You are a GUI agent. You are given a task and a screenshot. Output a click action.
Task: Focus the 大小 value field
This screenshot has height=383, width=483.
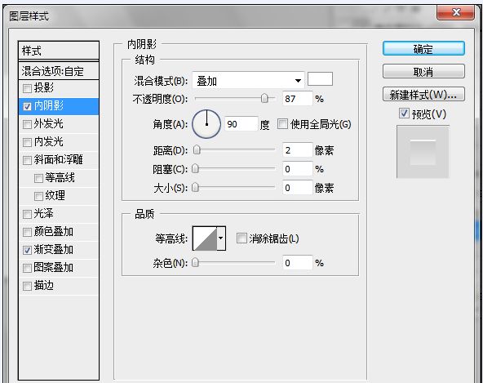[297, 188]
